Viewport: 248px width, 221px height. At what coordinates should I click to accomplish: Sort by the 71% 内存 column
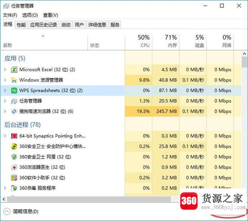pos(166,42)
